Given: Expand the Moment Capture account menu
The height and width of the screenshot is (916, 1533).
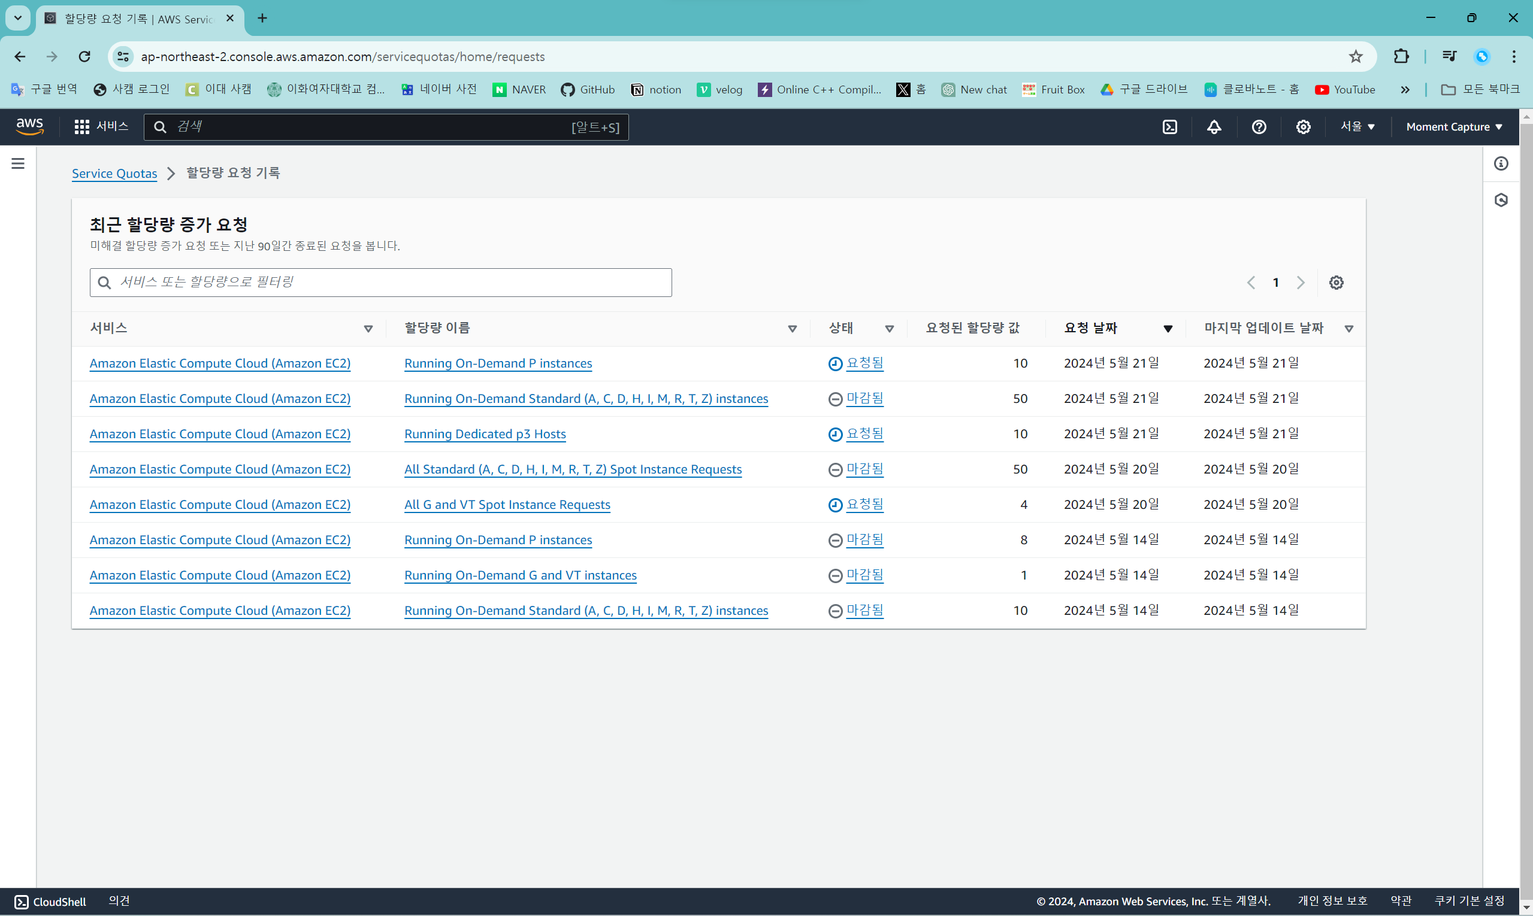Looking at the screenshot, I should (x=1453, y=127).
